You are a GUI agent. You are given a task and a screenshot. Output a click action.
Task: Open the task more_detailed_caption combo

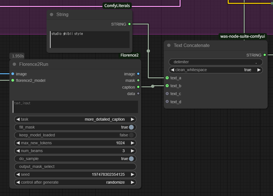pos(75,119)
